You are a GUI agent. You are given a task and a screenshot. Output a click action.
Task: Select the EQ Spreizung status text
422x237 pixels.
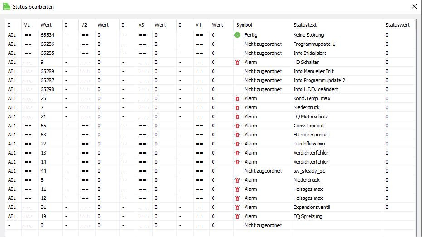(x=308, y=216)
